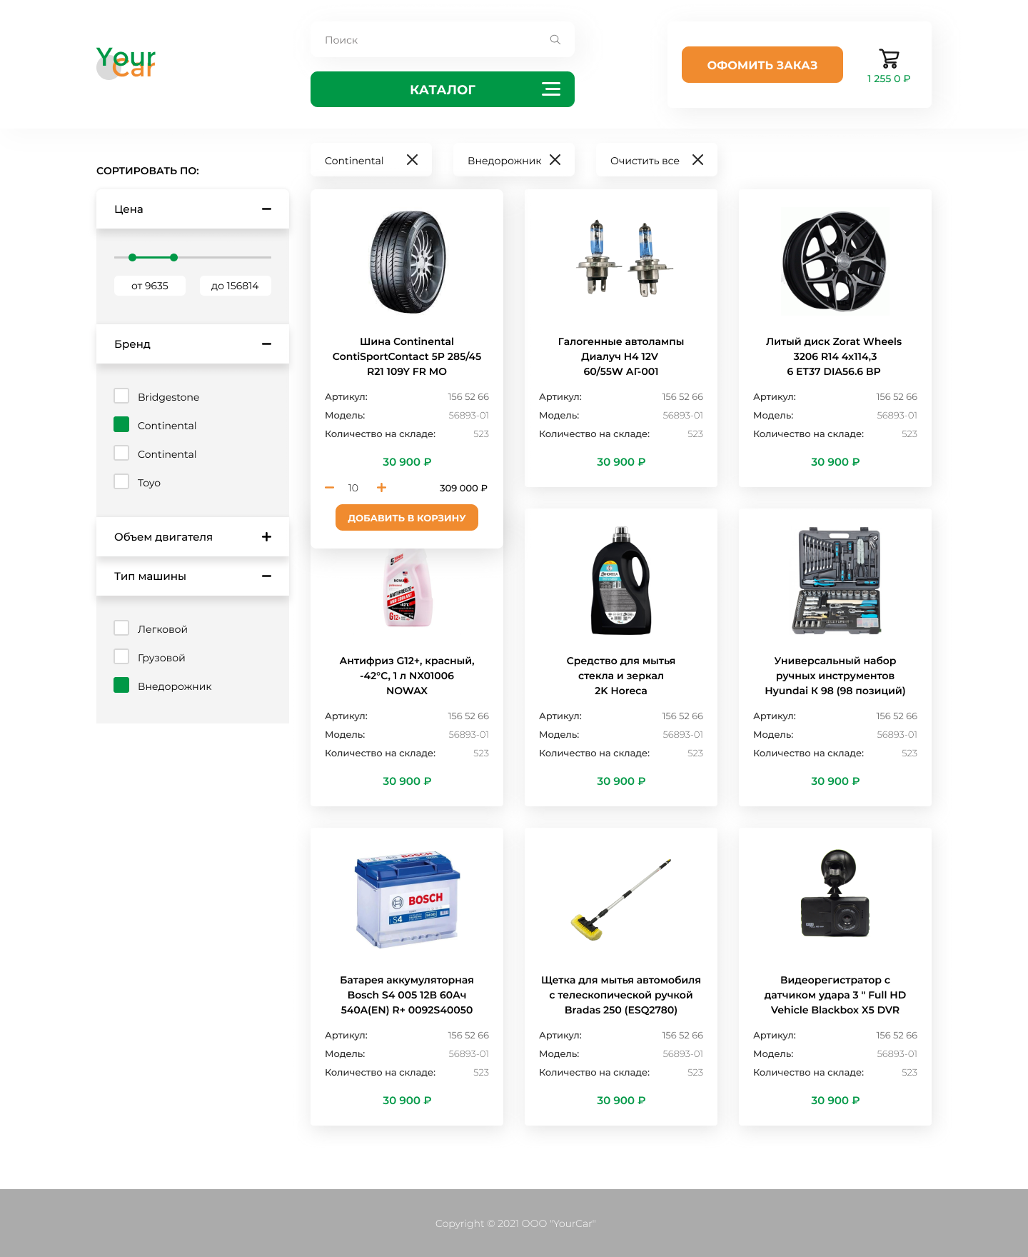Collapse the Бренд filter section

[x=266, y=344]
